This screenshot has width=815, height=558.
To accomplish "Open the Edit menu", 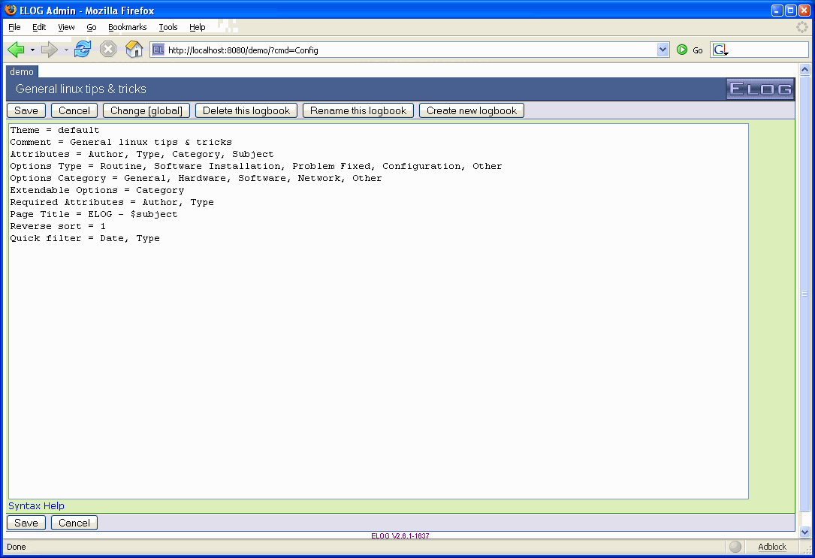I will (x=39, y=27).
